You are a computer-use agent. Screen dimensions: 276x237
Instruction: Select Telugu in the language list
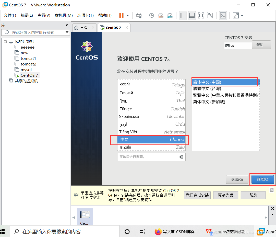[x=151, y=85]
